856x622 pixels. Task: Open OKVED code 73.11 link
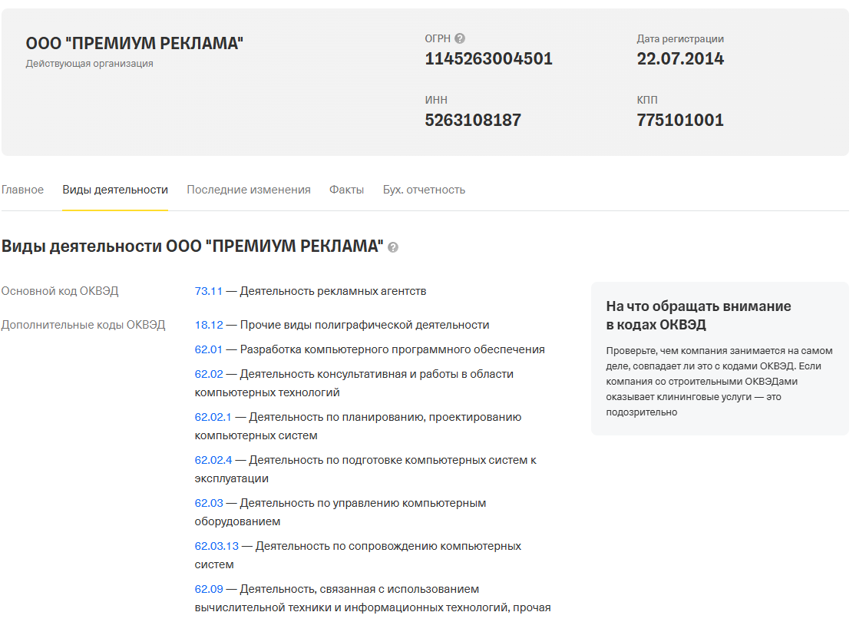click(208, 291)
